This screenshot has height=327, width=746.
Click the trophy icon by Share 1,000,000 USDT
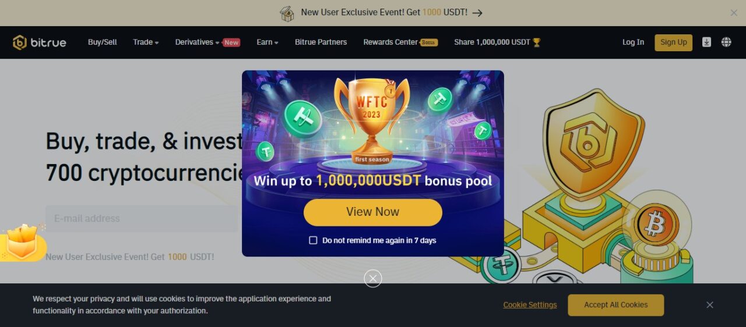537,42
